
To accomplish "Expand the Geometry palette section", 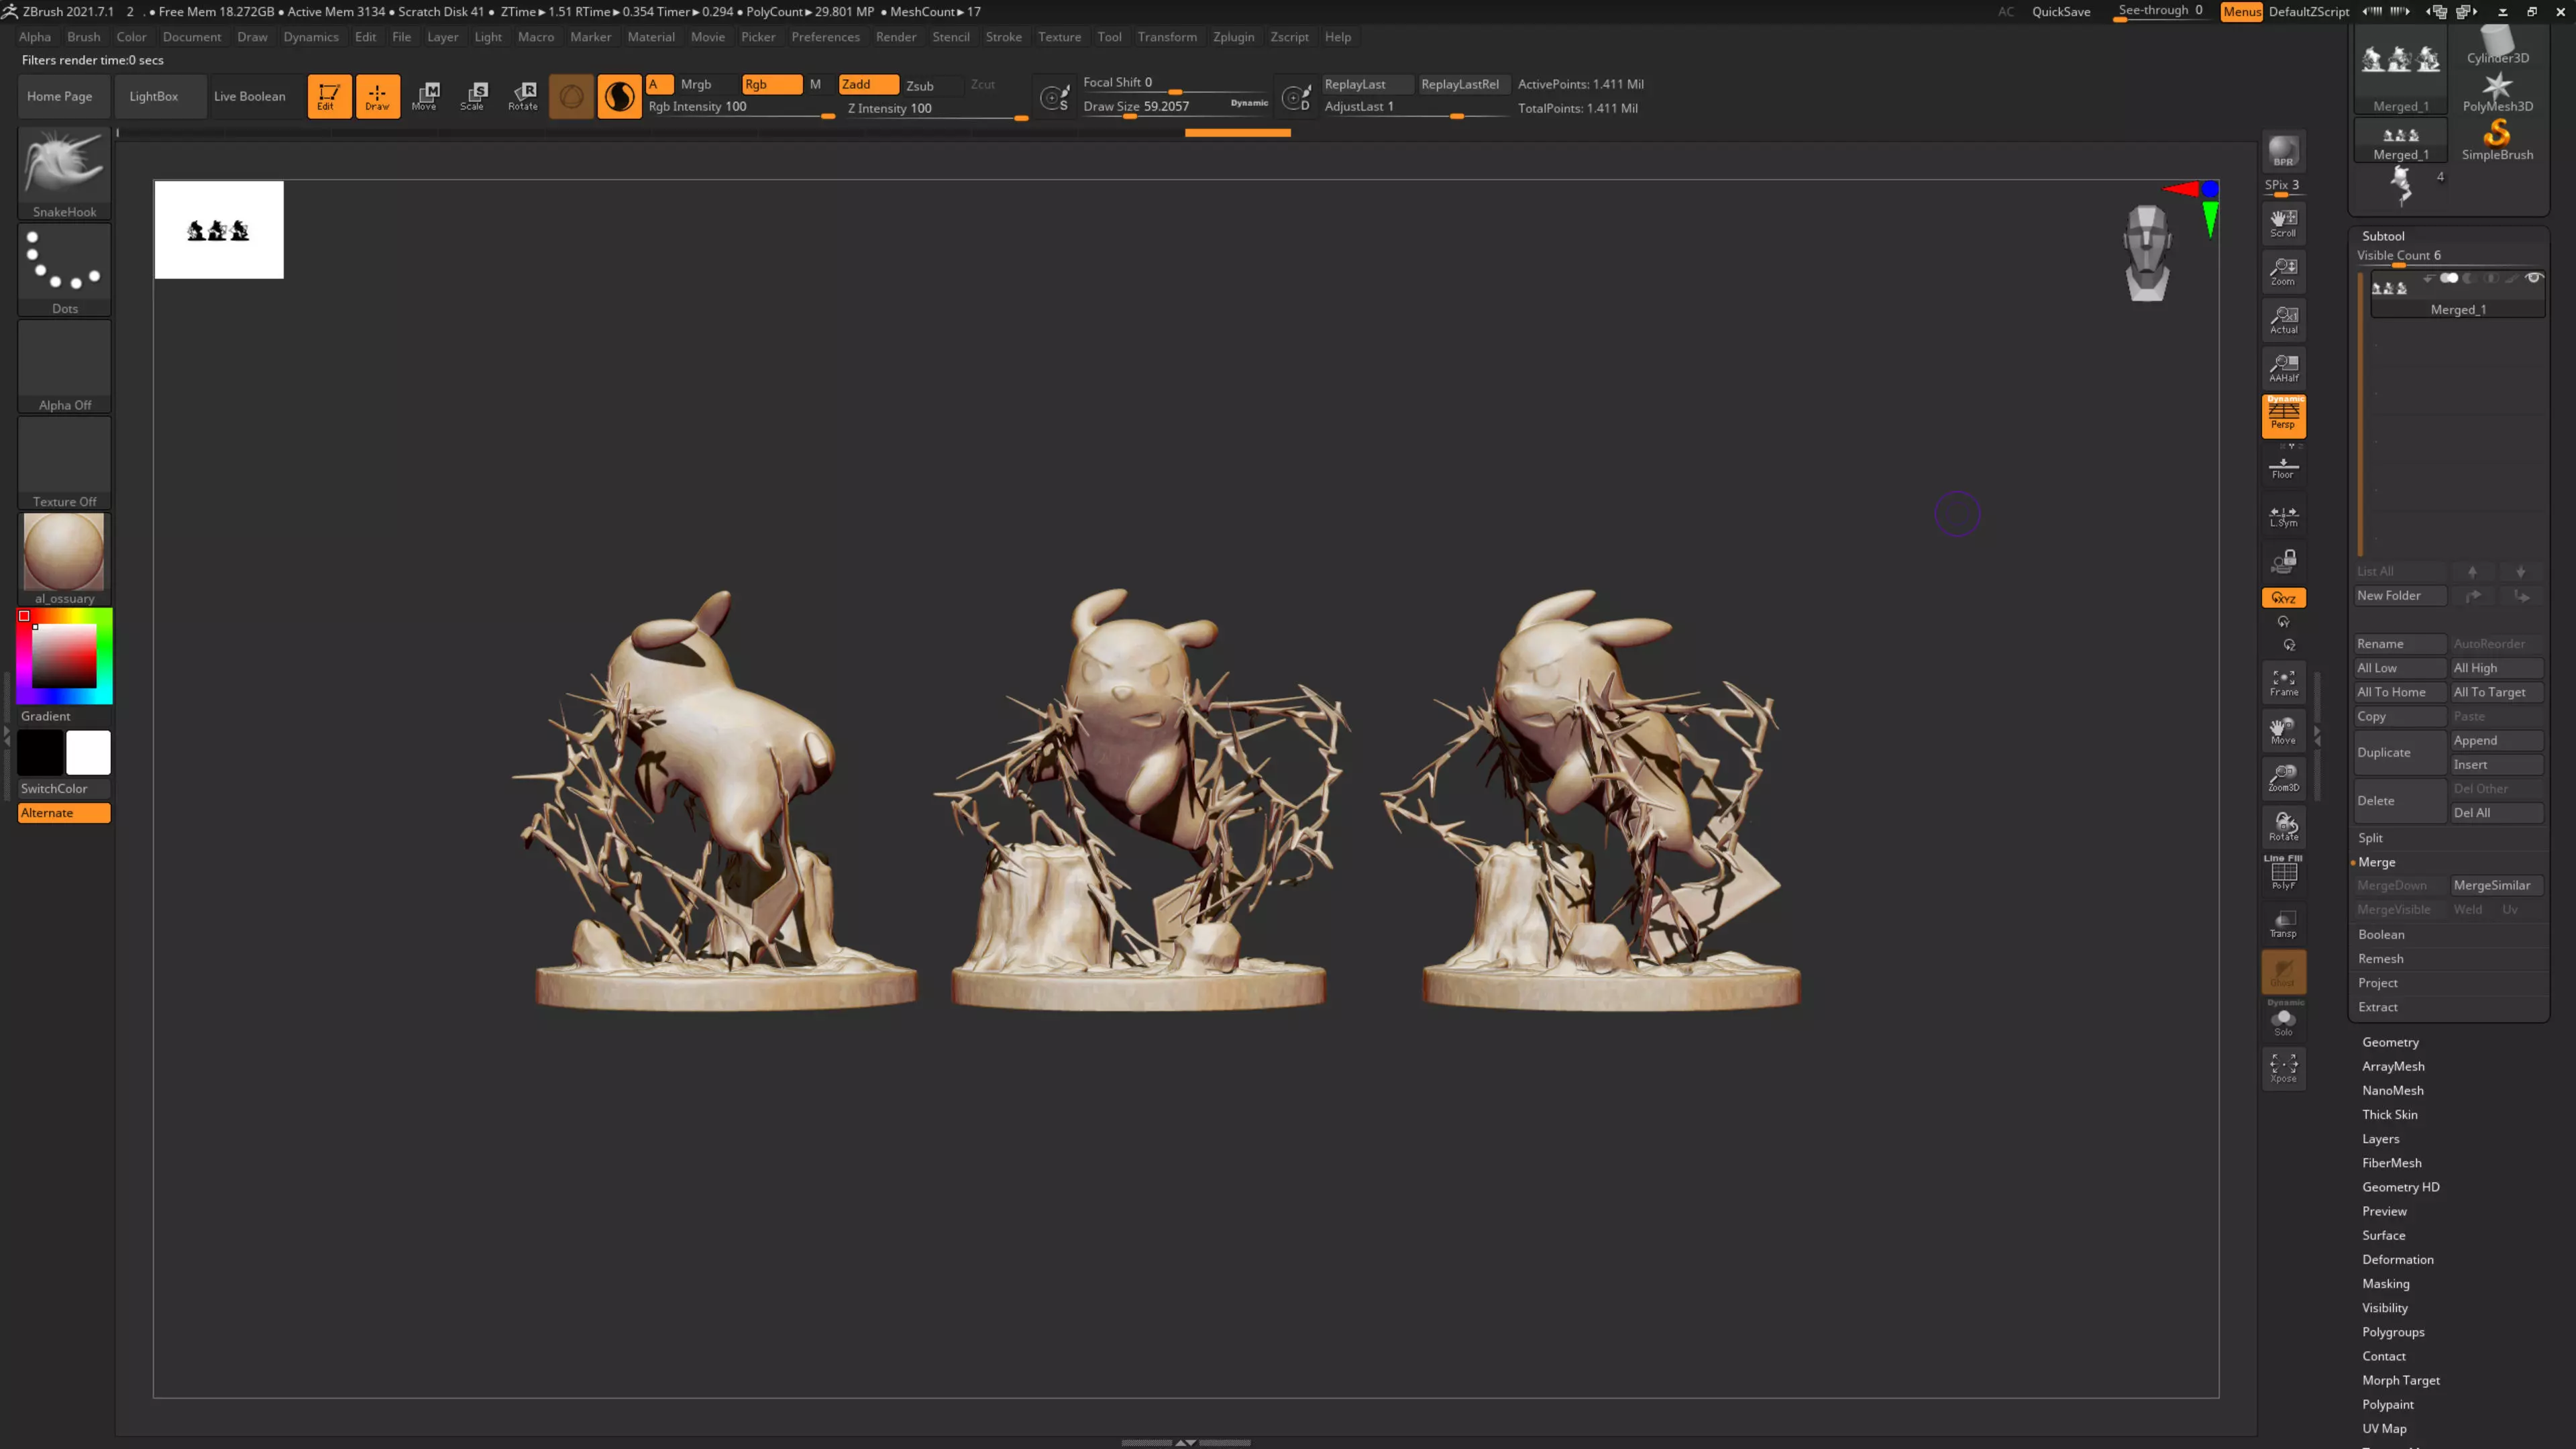I will pyautogui.click(x=2390, y=1042).
